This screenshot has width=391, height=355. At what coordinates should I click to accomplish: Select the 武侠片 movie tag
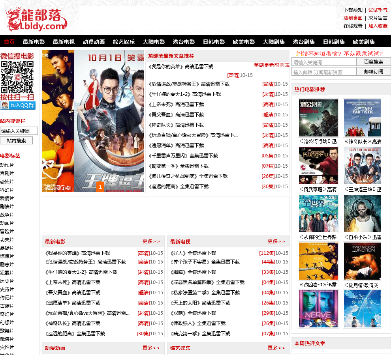point(7,339)
